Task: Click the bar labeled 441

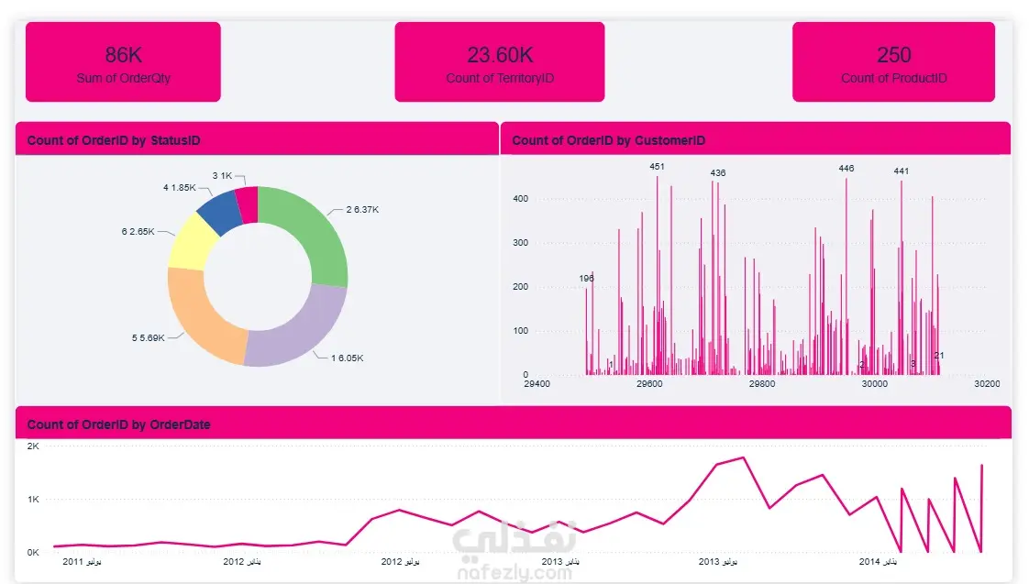Action: coord(901,278)
